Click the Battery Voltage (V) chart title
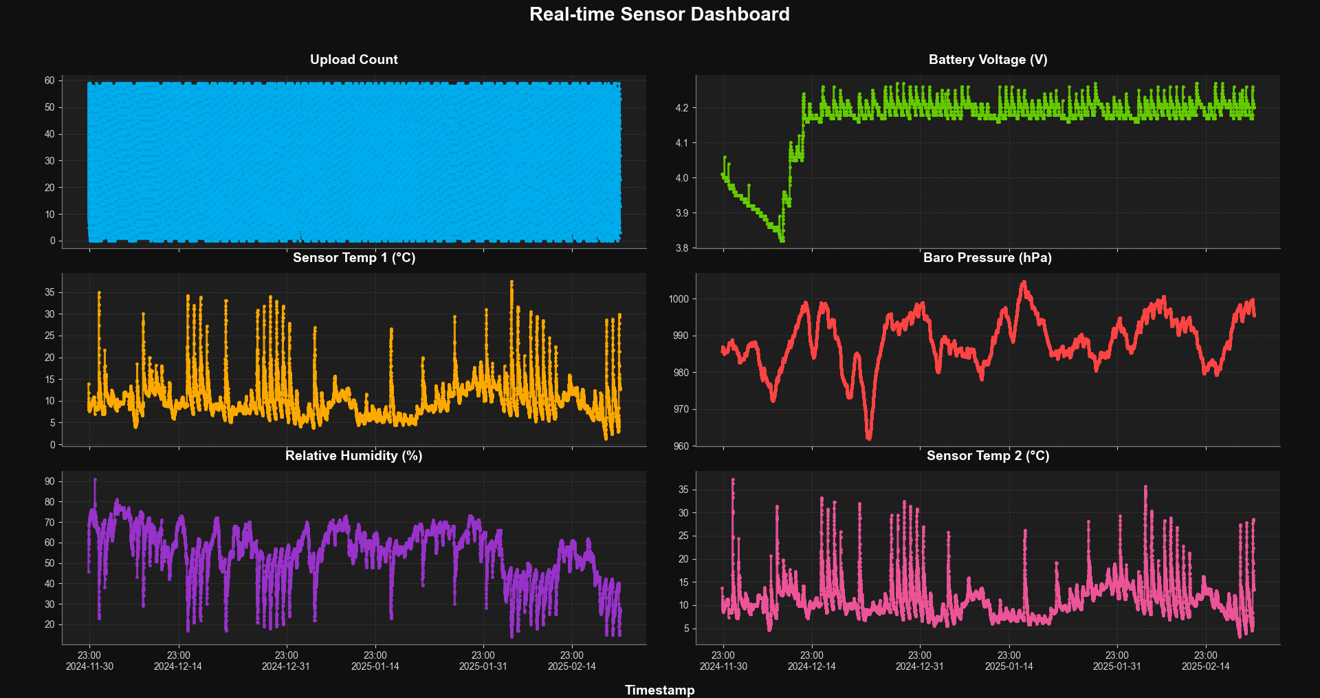 point(987,60)
